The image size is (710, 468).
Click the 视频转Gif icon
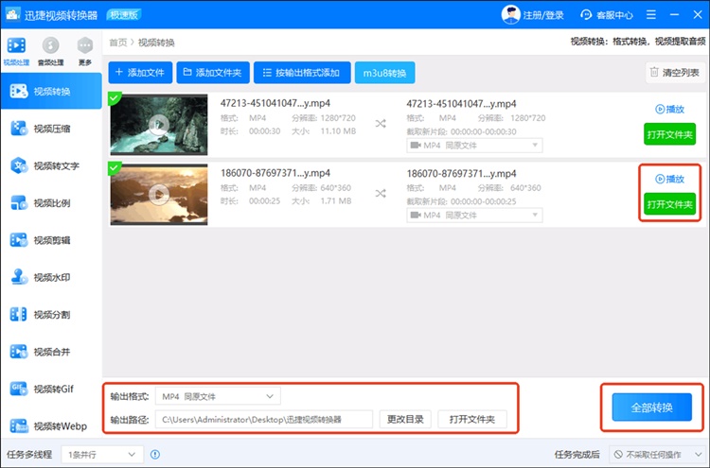[19, 389]
